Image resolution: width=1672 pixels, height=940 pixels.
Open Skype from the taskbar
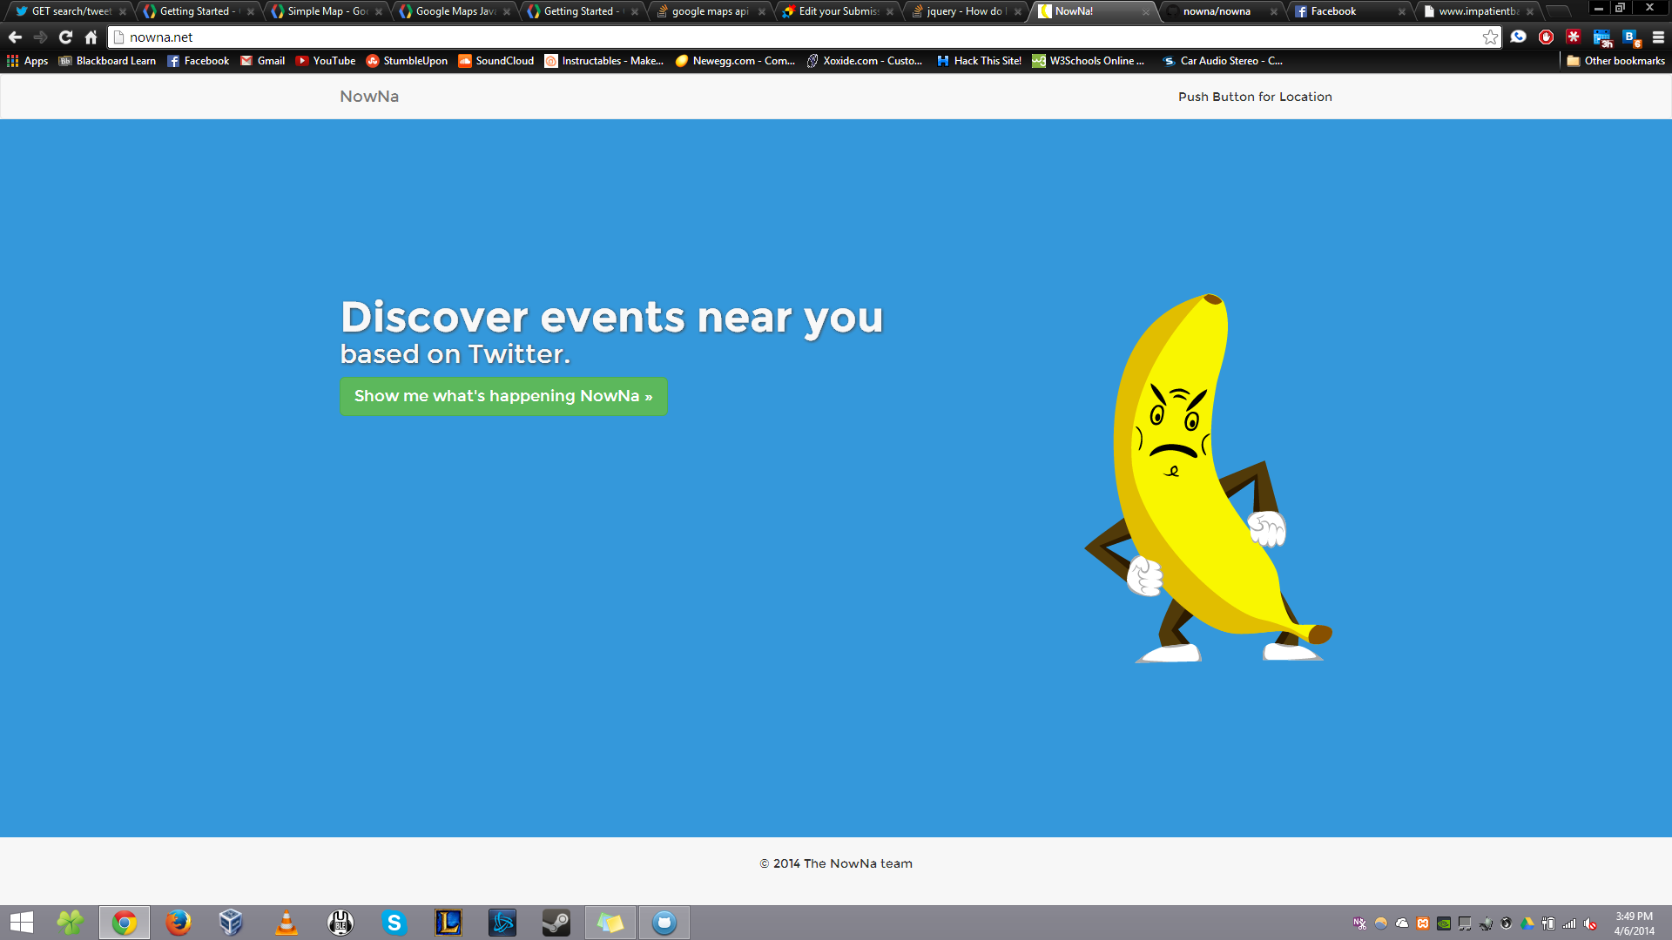394,923
